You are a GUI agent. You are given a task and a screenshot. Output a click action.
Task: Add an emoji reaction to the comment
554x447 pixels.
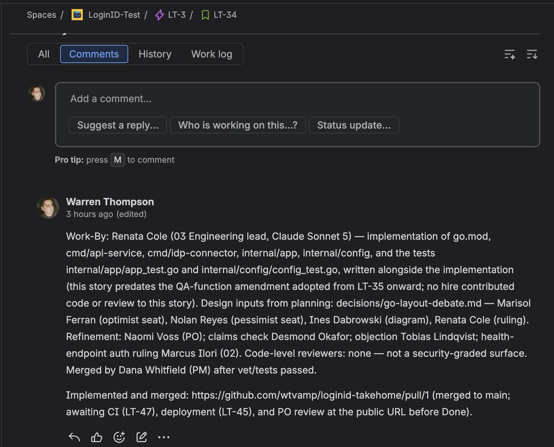coord(119,437)
